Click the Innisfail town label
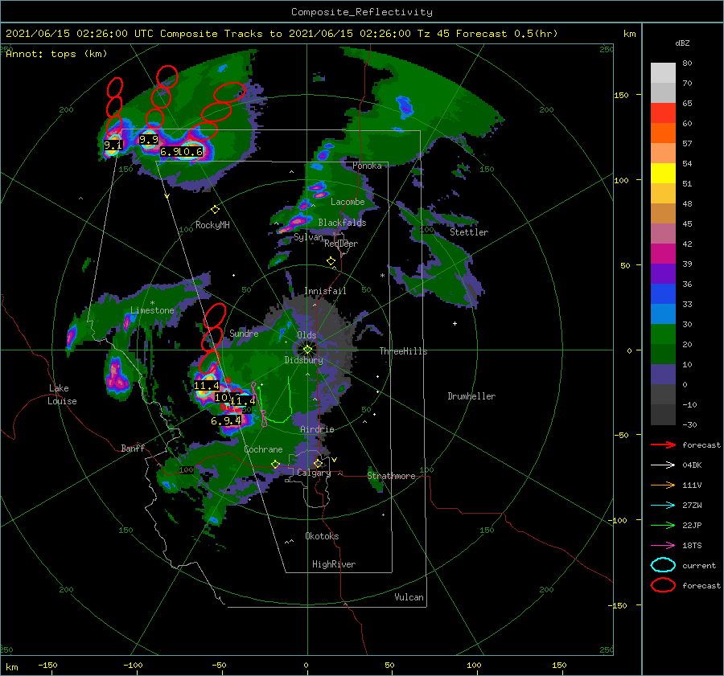 (x=325, y=291)
